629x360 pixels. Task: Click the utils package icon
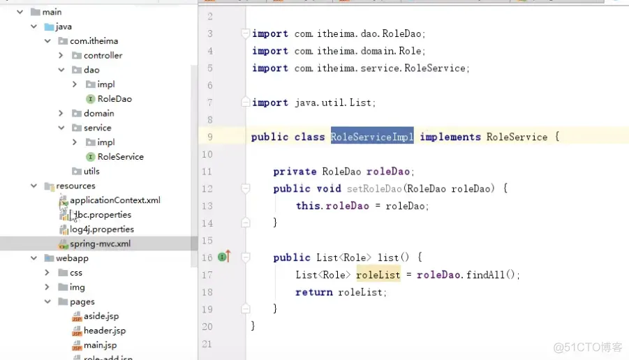(77, 171)
